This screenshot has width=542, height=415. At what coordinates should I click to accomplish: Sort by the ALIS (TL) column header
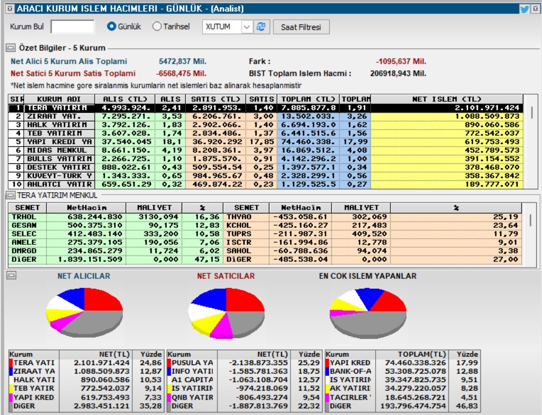pyautogui.click(x=125, y=99)
